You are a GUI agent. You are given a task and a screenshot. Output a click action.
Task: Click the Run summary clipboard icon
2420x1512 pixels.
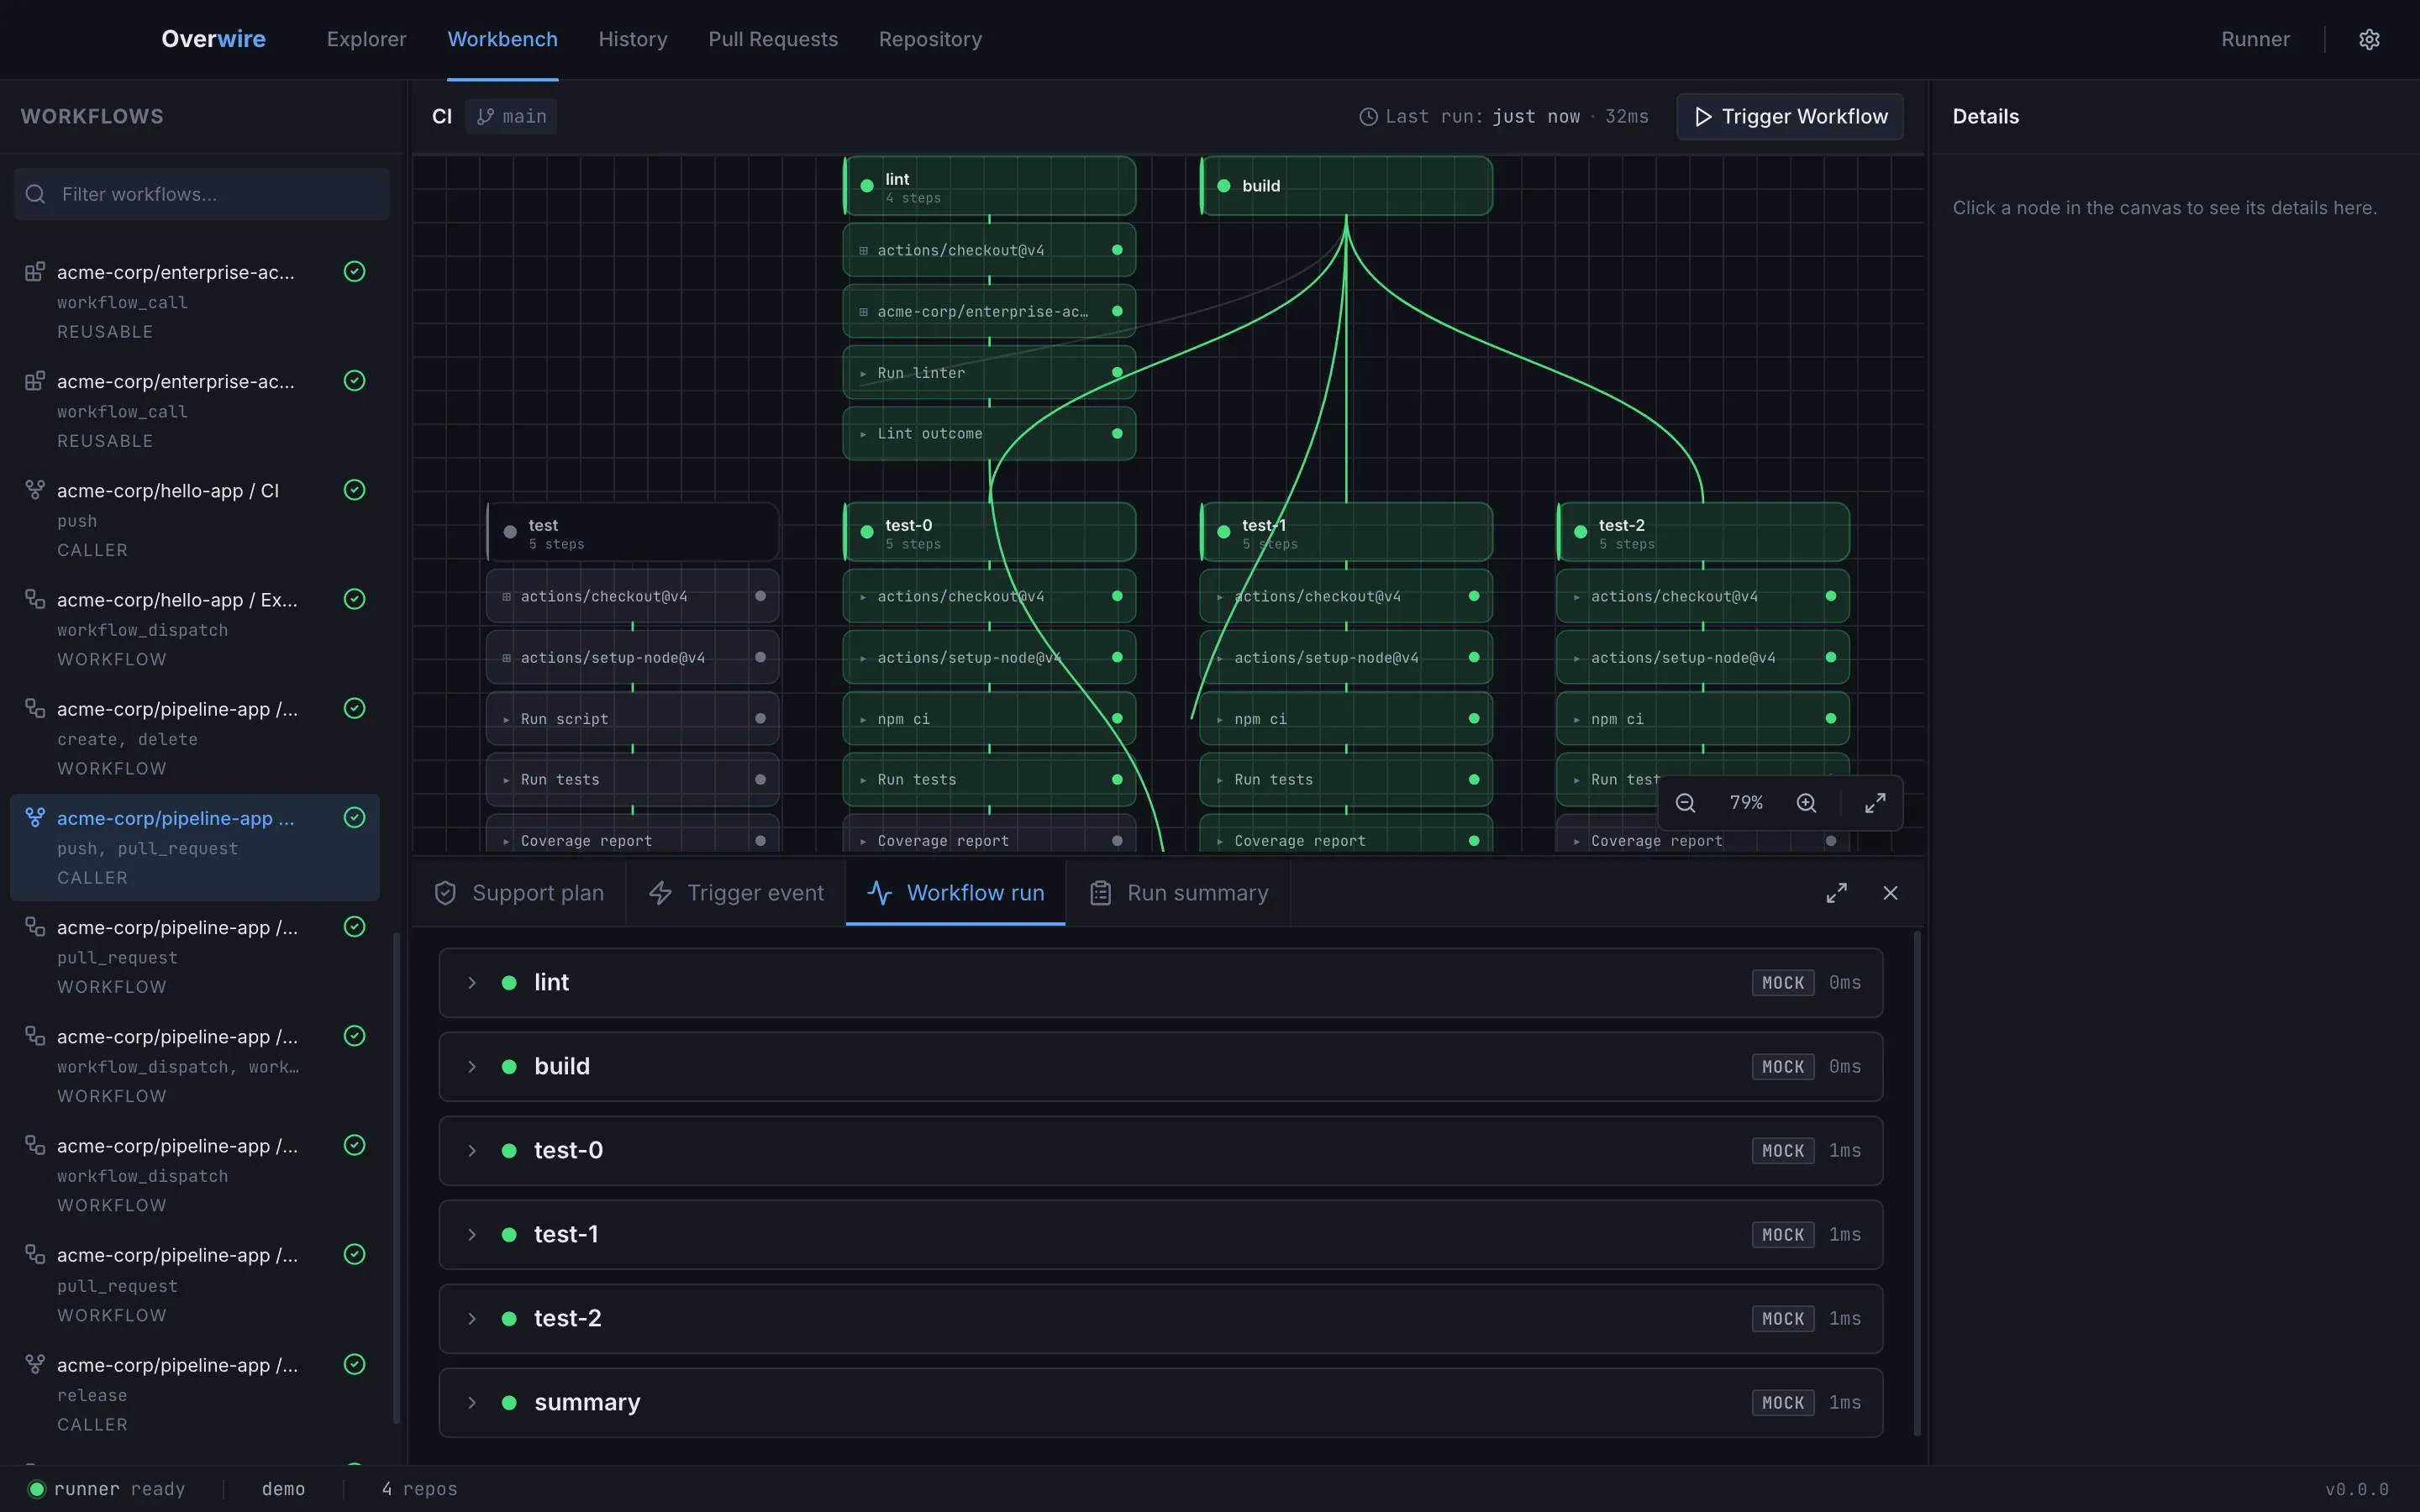coord(1100,893)
